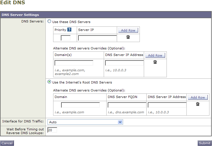This screenshot has width=212, height=146.
Task: Cancel editing DNS settings
Action: click(x=7, y=143)
